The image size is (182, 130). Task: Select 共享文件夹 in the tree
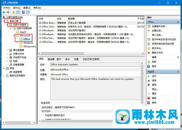[x=19, y=54]
